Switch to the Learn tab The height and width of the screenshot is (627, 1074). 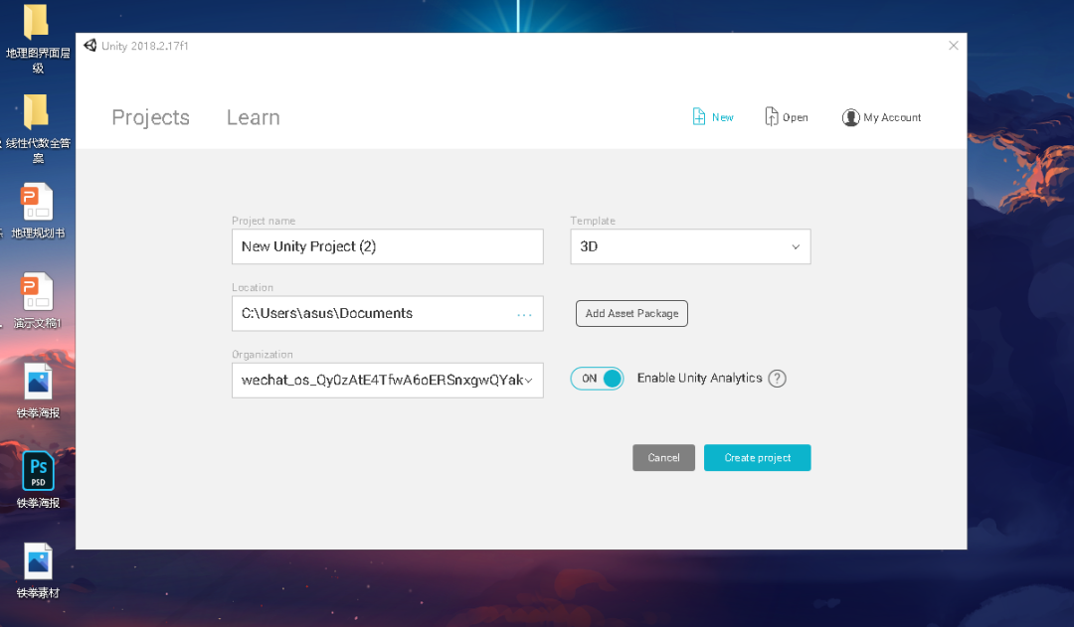[x=254, y=117]
